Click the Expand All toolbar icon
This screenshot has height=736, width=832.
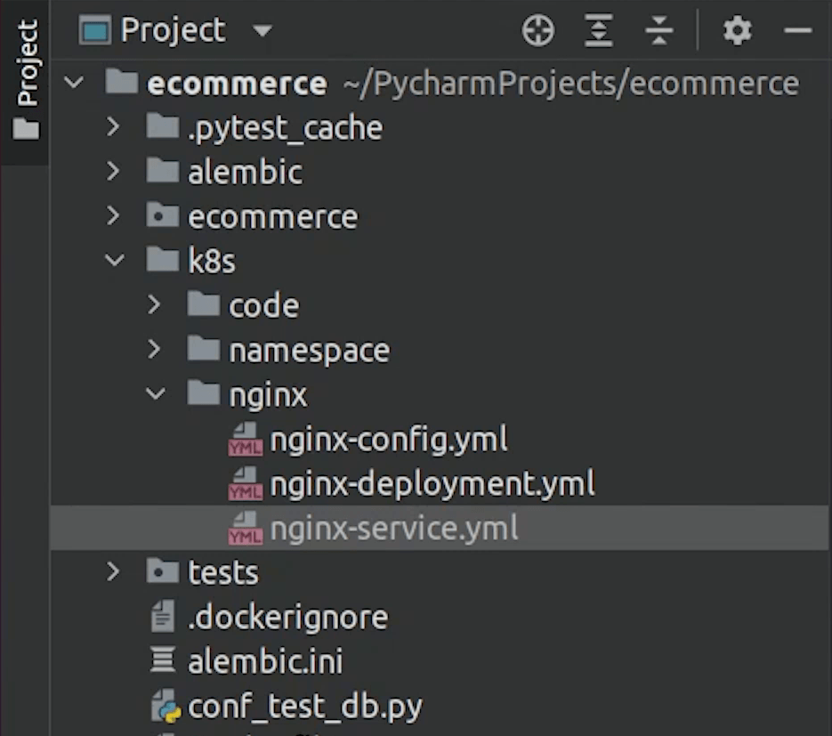599,32
